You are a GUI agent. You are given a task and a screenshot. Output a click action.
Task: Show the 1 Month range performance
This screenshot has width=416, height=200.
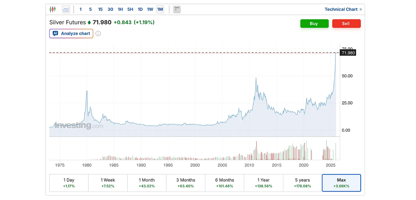point(147,183)
